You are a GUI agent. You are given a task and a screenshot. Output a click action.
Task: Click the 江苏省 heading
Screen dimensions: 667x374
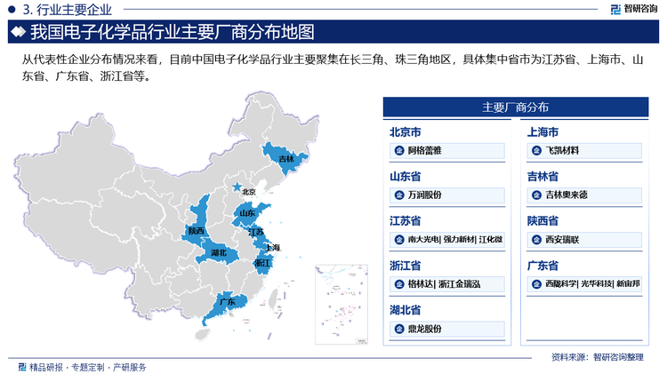406,221
